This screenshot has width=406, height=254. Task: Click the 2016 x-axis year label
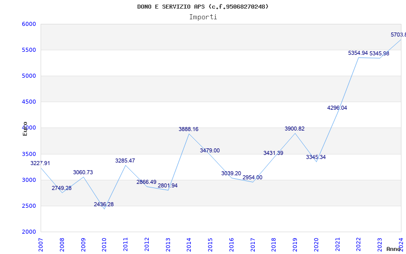pos(231,245)
